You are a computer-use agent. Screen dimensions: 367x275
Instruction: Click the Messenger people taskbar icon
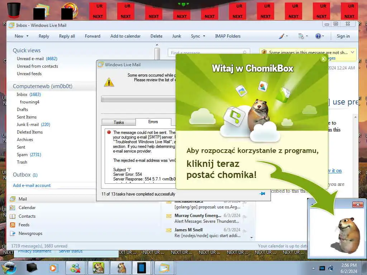(76, 268)
